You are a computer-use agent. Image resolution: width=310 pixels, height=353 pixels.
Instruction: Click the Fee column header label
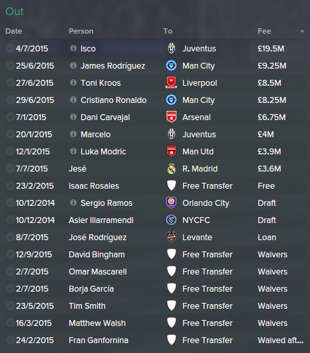pos(264,31)
